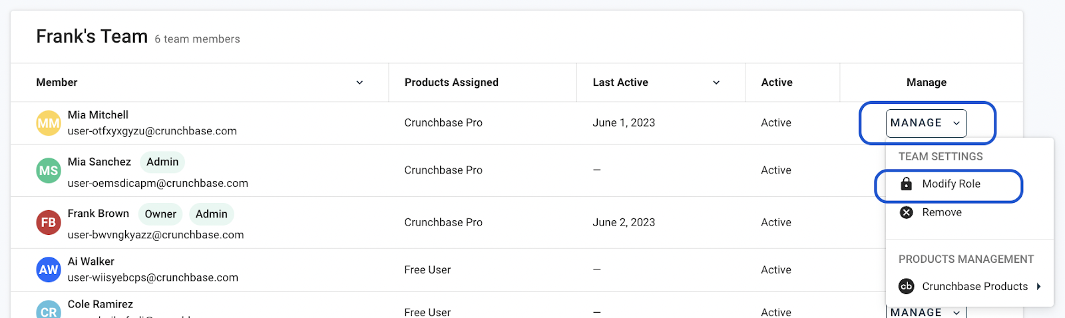Click the X icon beside Remove
Image resolution: width=1065 pixels, height=318 pixels.
click(906, 212)
